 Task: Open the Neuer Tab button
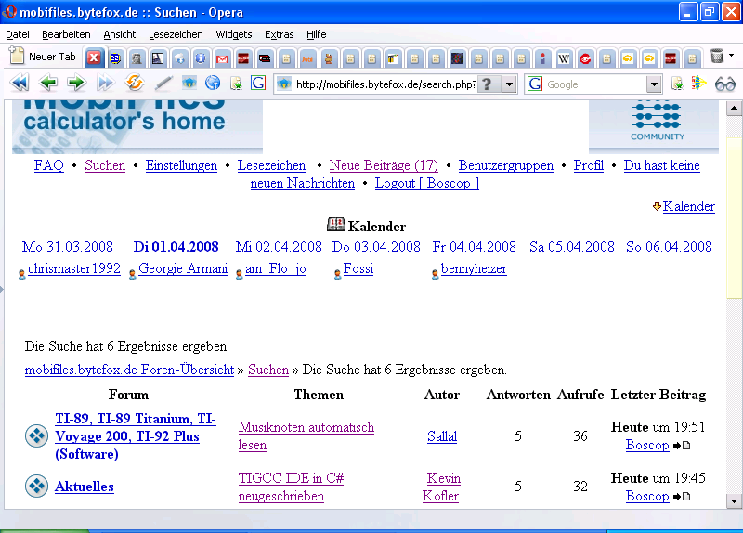pyautogui.click(x=43, y=57)
